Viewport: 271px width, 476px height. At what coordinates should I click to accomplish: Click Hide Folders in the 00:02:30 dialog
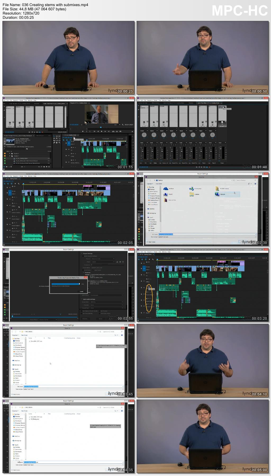click(x=151, y=242)
